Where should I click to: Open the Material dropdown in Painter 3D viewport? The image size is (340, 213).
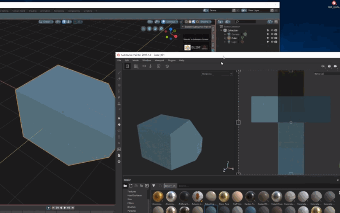[217, 74]
